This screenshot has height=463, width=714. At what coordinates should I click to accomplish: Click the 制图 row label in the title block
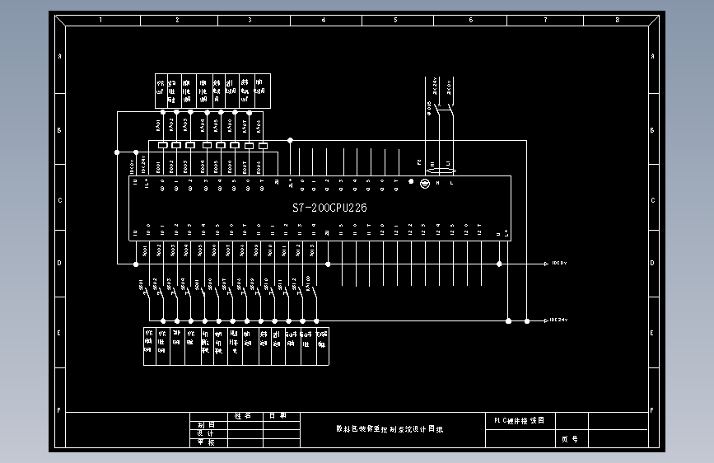[x=206, y=425]
